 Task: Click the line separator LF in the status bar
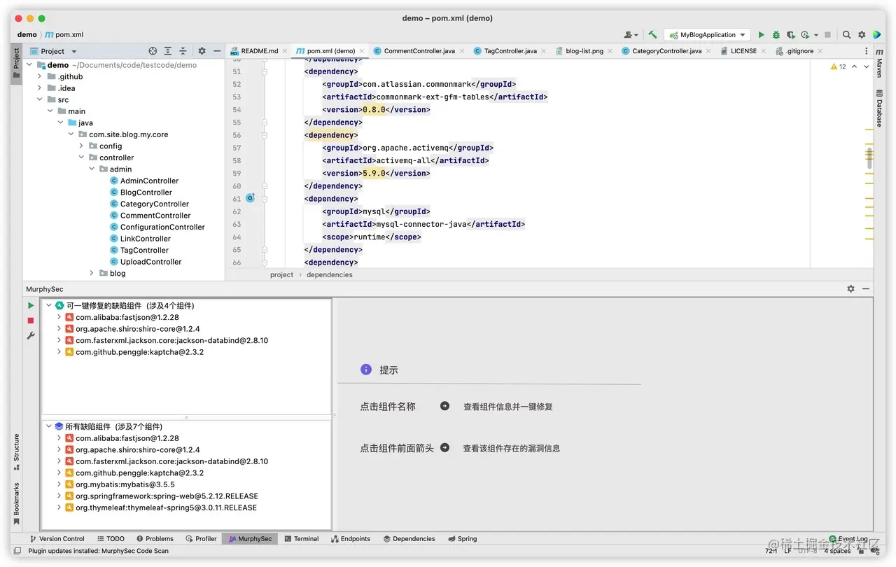[x=787, y=550]
